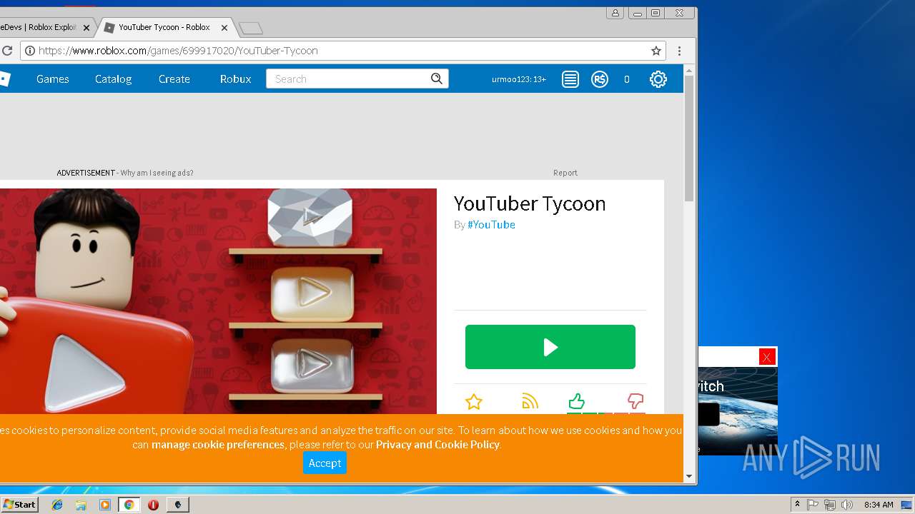915x514 pixels.
Task: Open the media player taskbar icon
Action: click(x=105, y=505)
